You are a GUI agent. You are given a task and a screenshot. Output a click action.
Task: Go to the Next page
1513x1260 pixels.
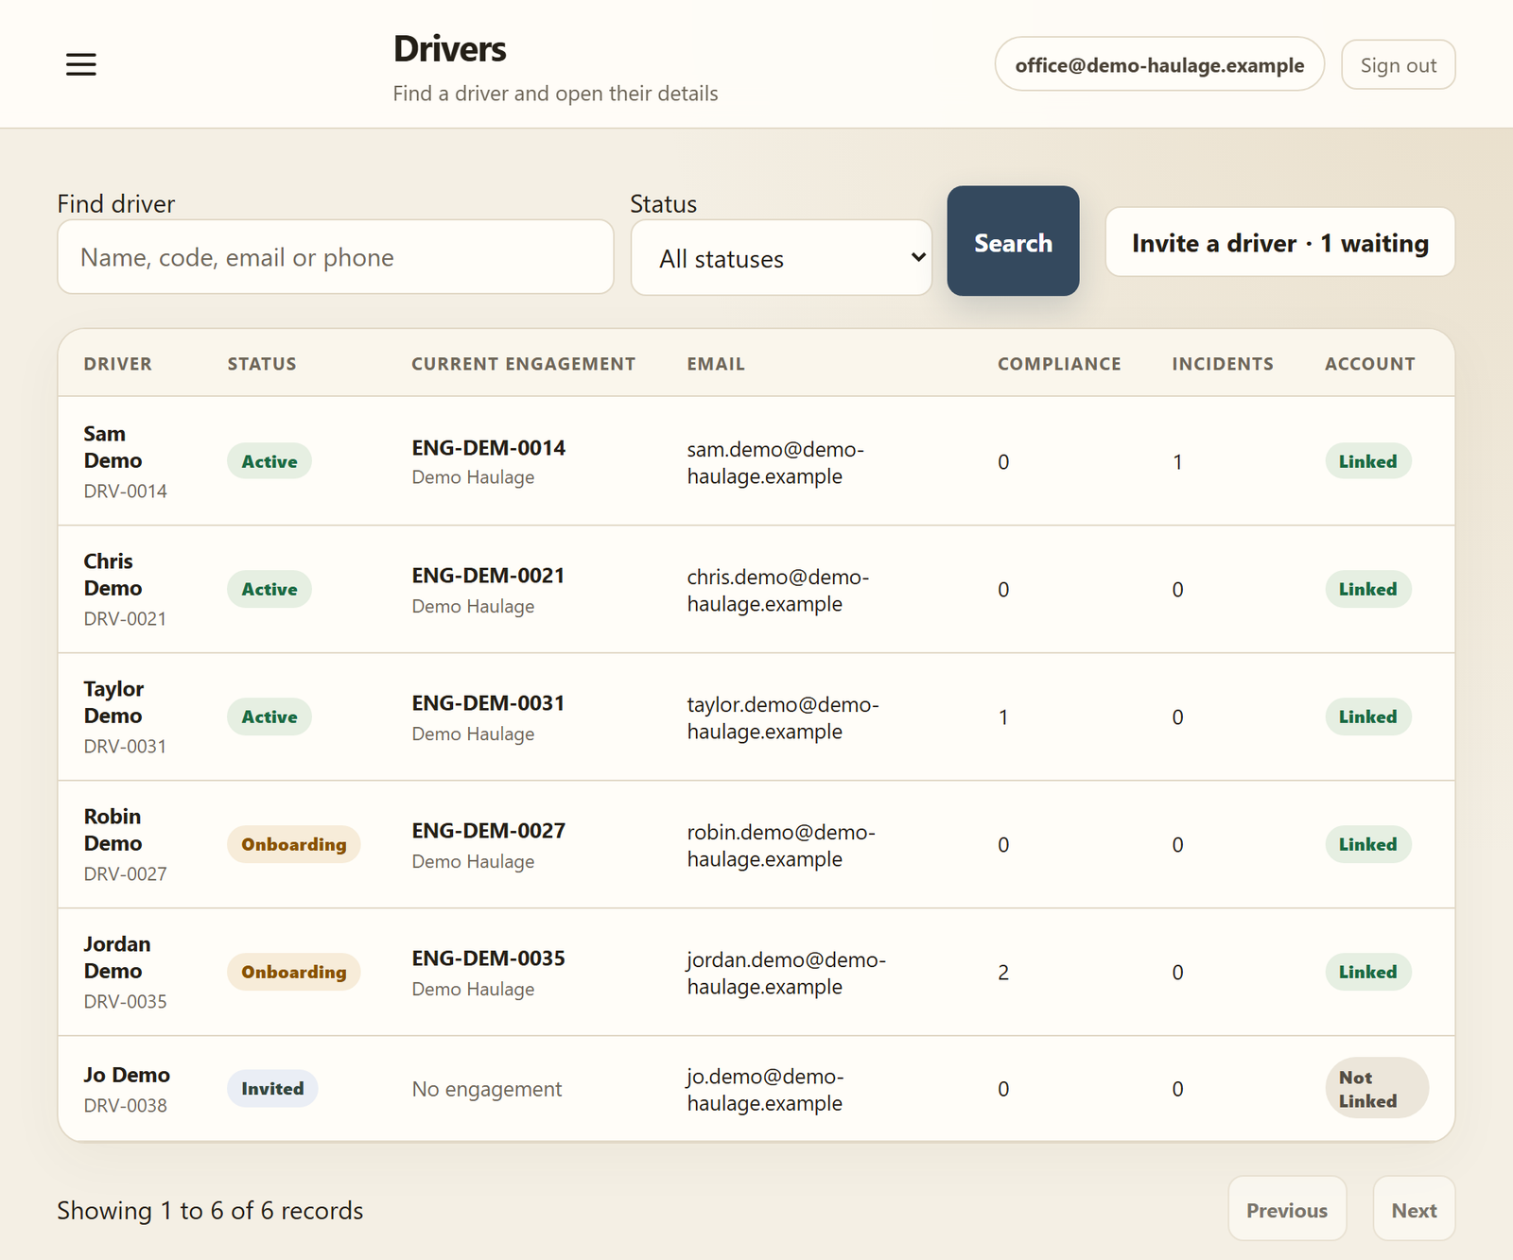(x=1414, y=1210)
